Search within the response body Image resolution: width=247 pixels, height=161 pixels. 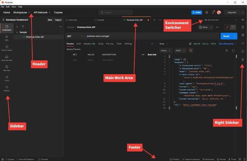233,51
